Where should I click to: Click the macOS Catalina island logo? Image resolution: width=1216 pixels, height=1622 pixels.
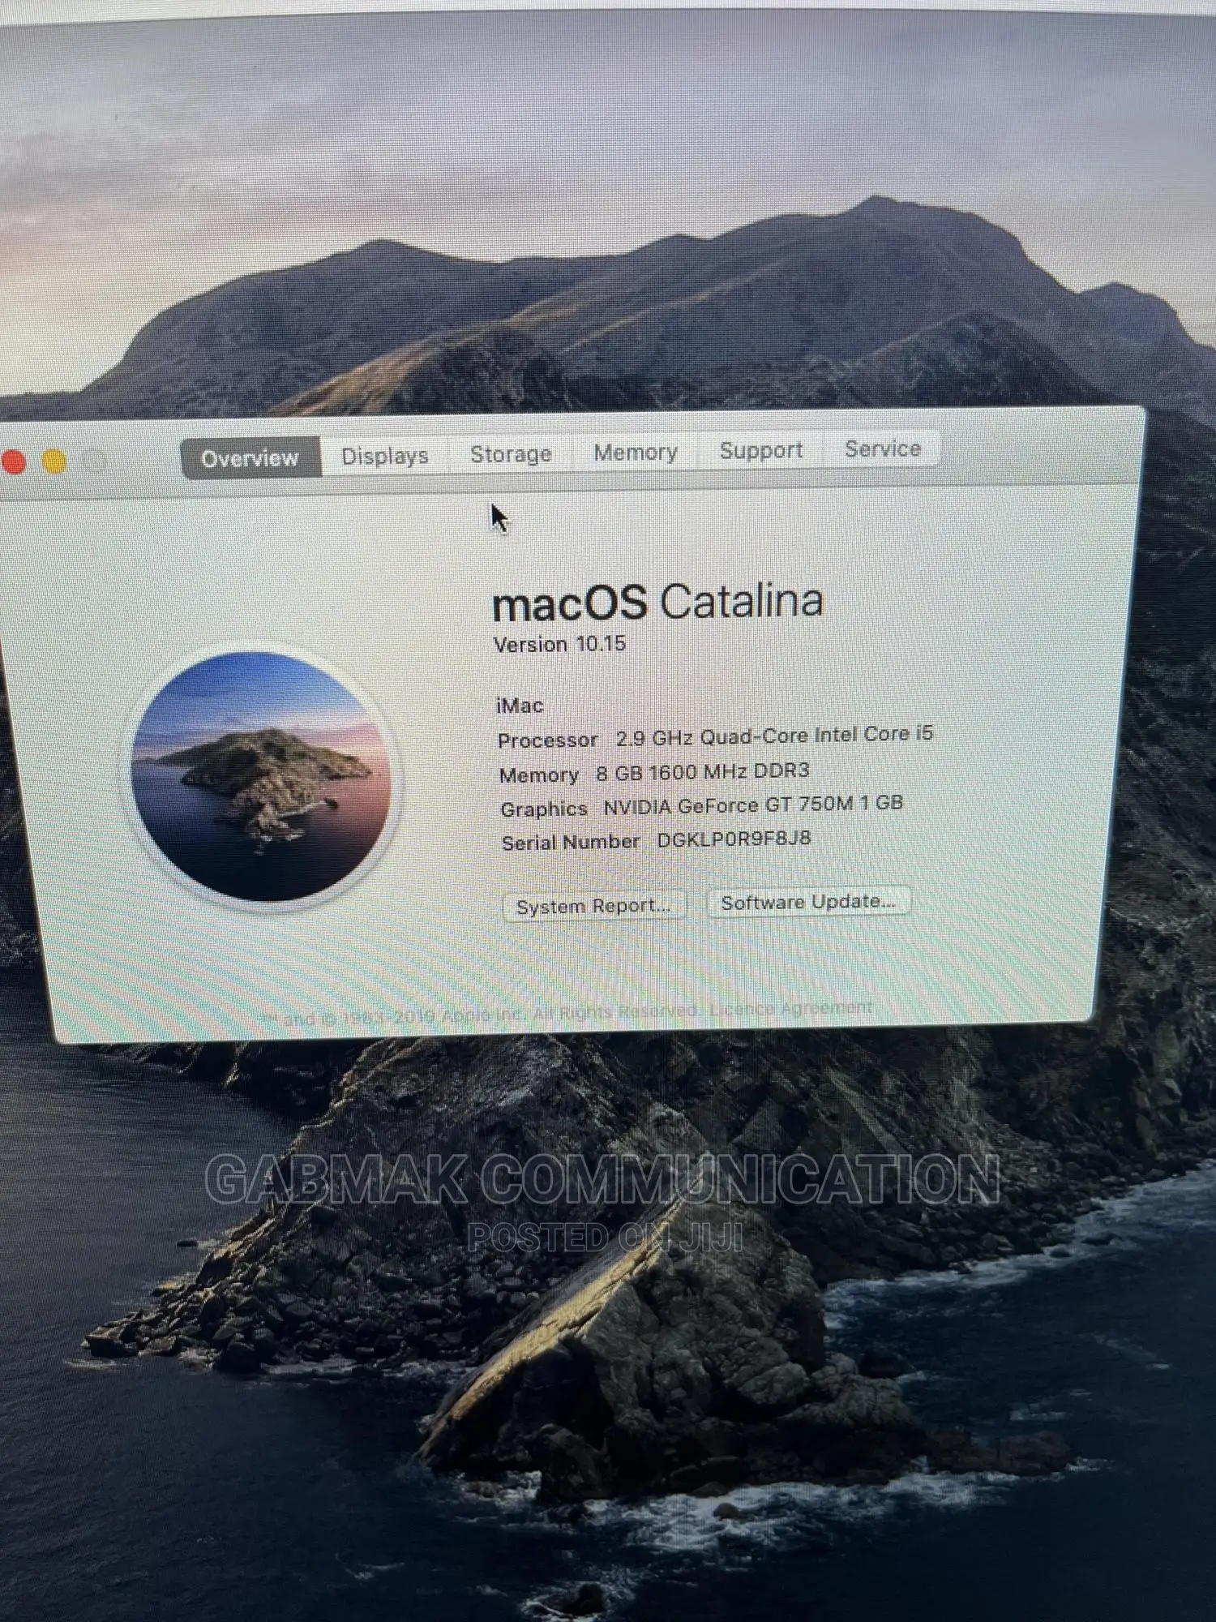point(261,777)
